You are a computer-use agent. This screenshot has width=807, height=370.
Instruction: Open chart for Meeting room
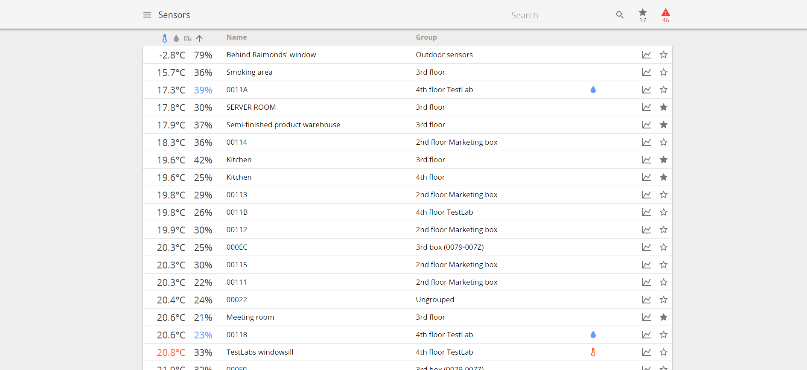(x=647, y=317)
